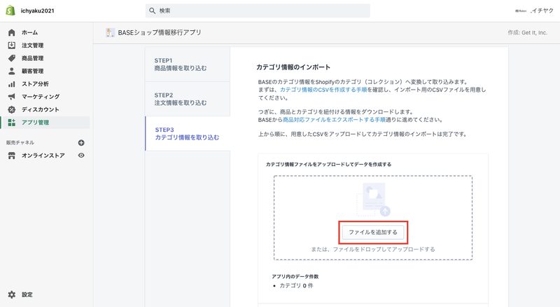Open the ホーム home icon
Screen dimensions: 560x307
(11, 32)
